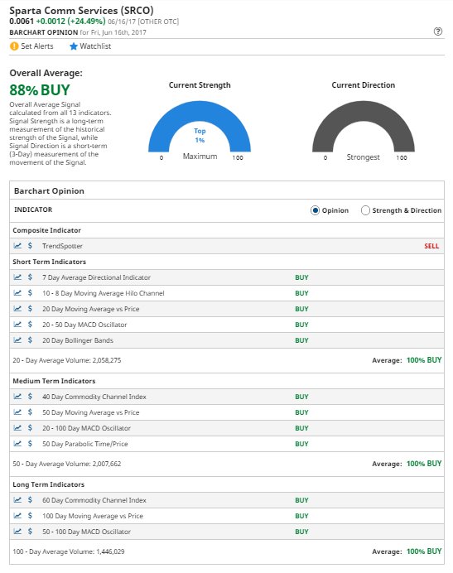Screen dimensions: 453x573
Task: Click BUY signal for 60 Day Commodity Channel Index
Action: (301, 500)
